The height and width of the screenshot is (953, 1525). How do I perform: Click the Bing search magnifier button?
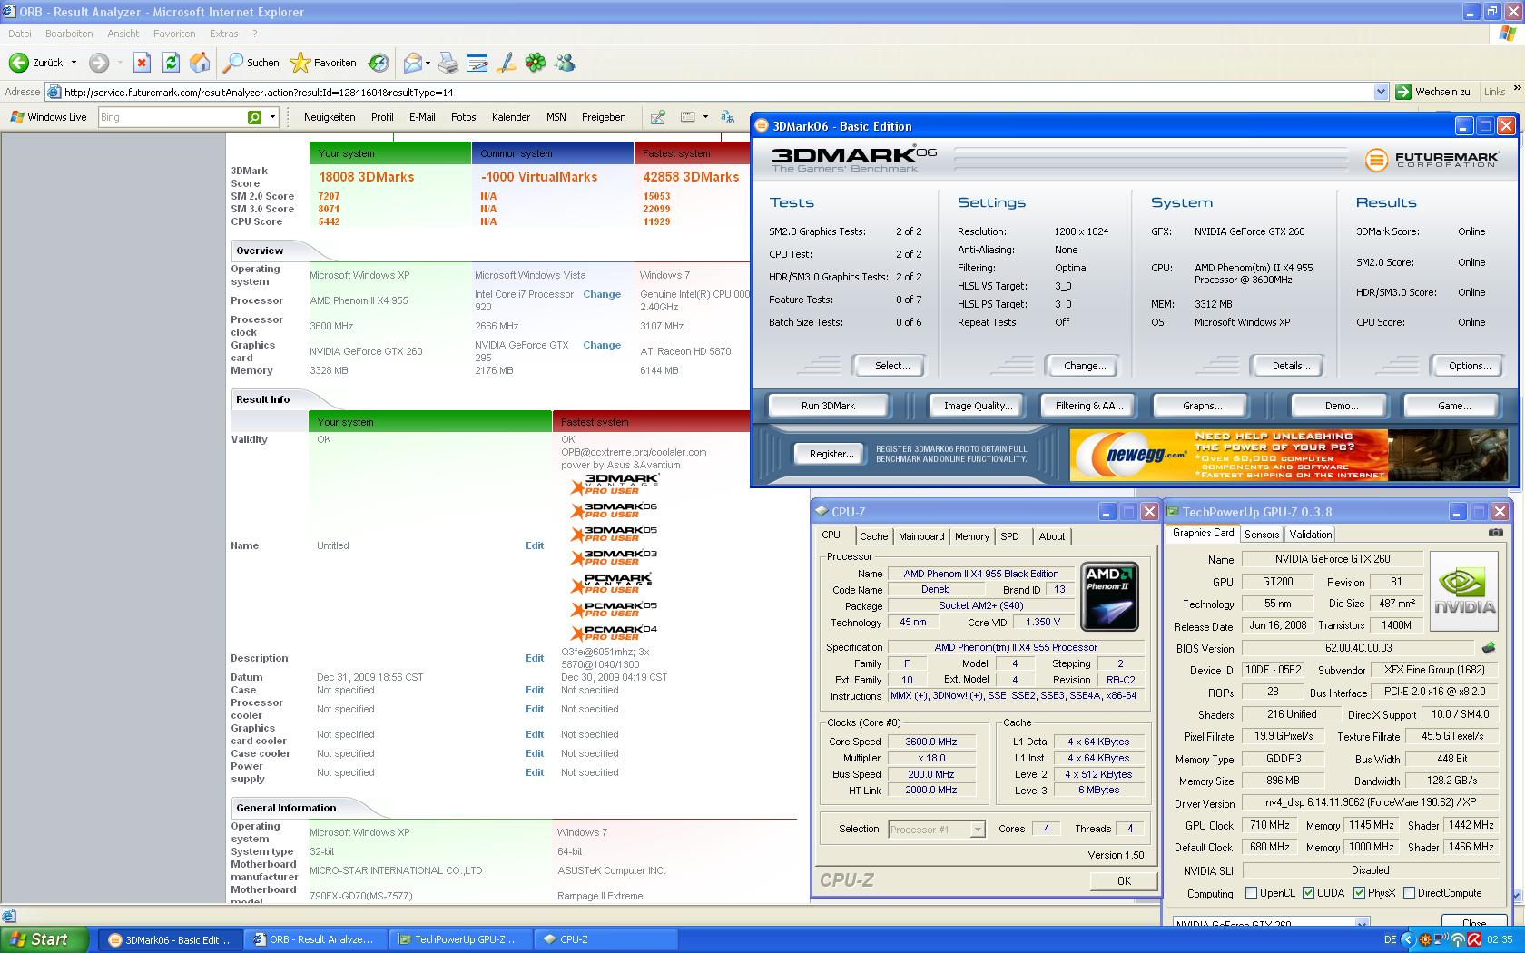point(255,117)
